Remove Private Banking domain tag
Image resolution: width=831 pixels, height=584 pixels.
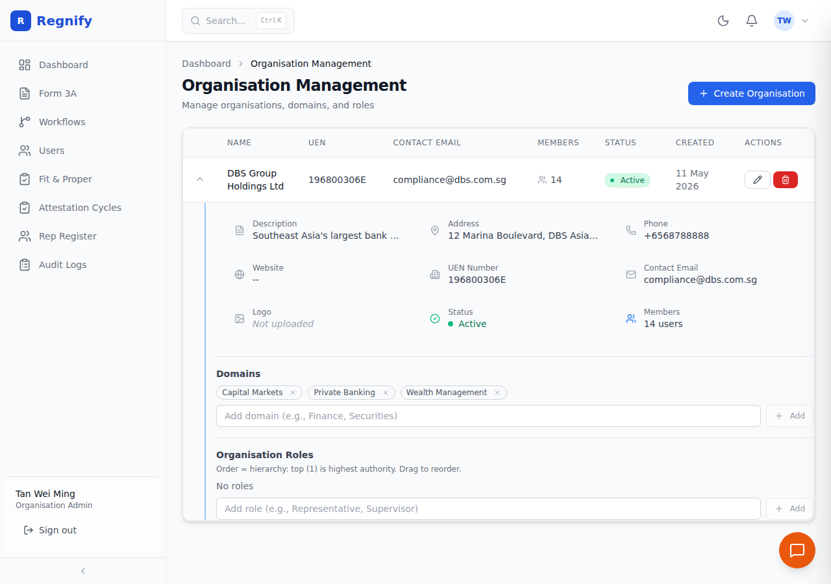click(x=385, y=393)
